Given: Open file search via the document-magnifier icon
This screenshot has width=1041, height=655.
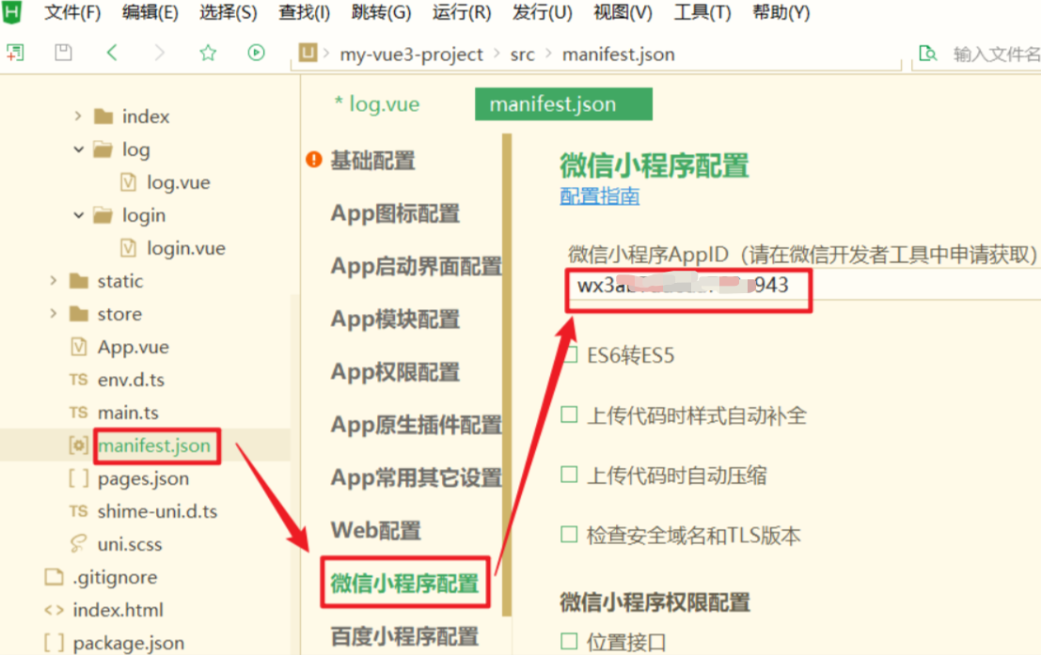Looking at the screenshot, I should click(x=927, y=54).
